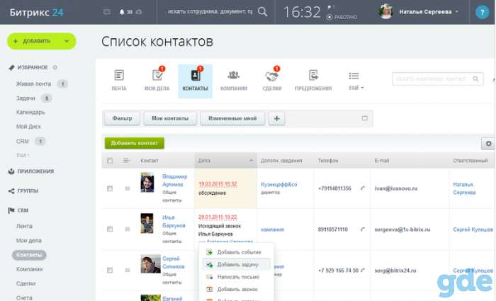Expand the Ещё item in the left sidebar
The height and width of the screenshot is (301, 496).
23,155
